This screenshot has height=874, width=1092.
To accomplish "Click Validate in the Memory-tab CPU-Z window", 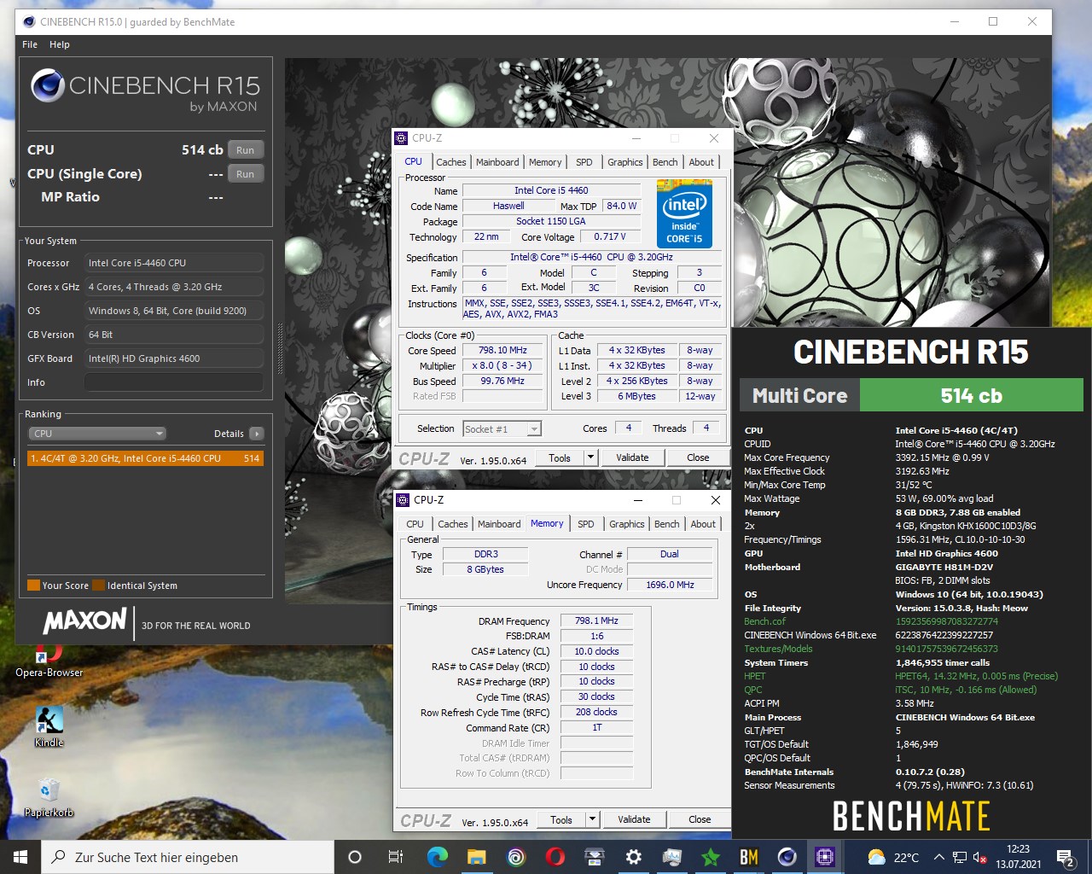I will (634, 819).
